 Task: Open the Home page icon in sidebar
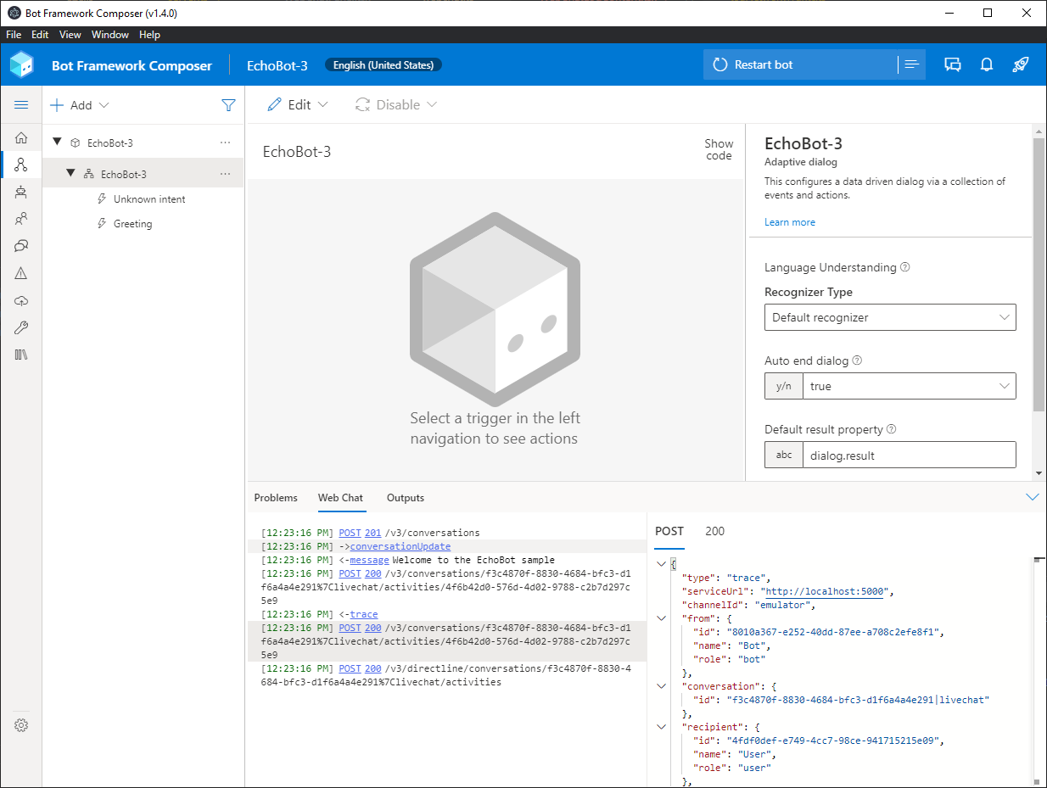[x=21, y=138]
